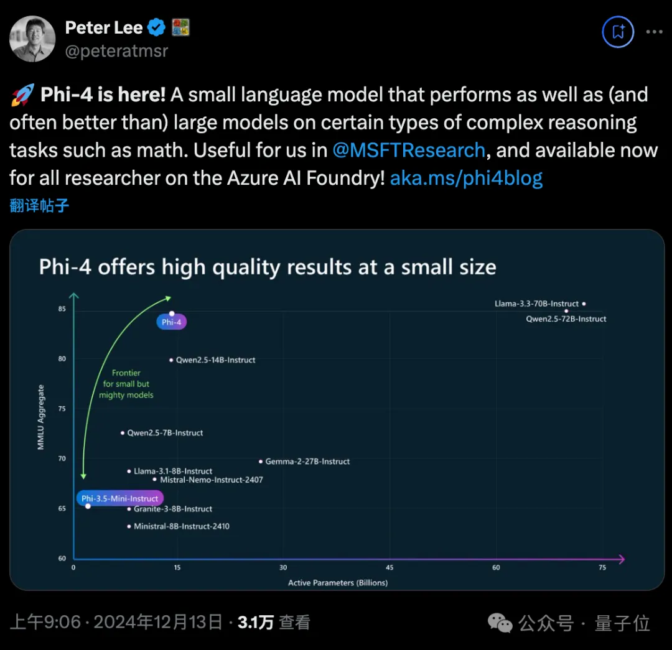Click the Phi-4 label in the chart

(x=172, y=322)
